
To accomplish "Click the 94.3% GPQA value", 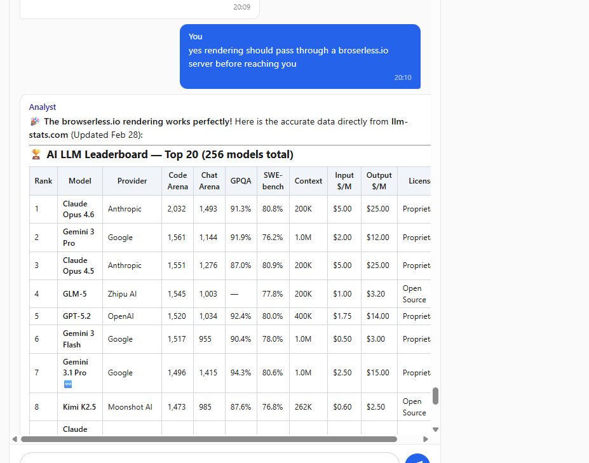I will [241, 373].
